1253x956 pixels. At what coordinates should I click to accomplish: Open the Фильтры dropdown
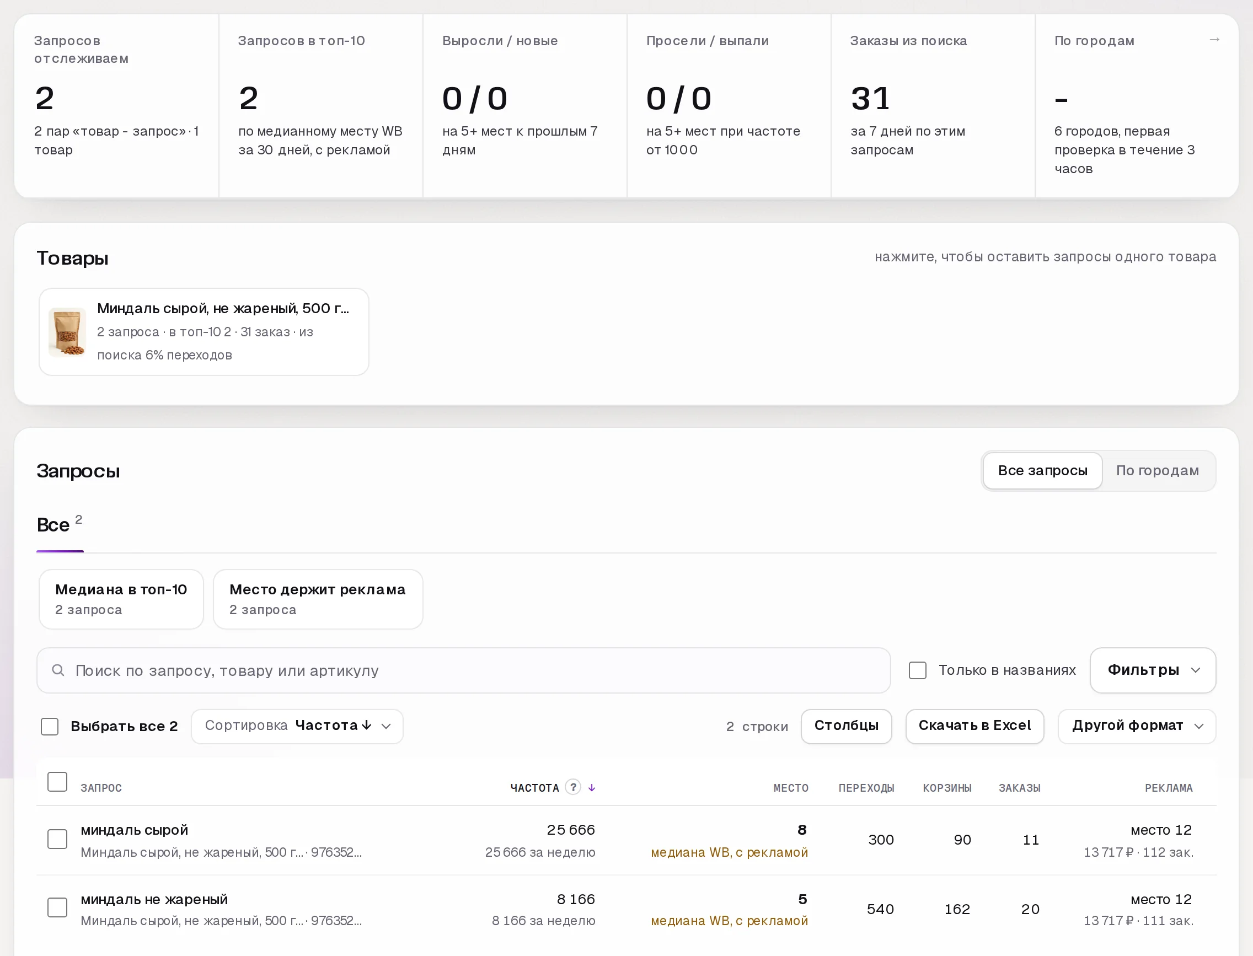point(1153,670)
